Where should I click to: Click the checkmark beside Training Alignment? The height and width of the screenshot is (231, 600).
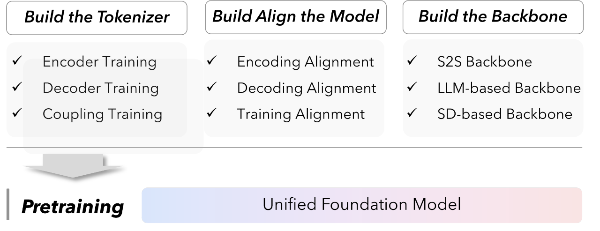coord(211,113)
